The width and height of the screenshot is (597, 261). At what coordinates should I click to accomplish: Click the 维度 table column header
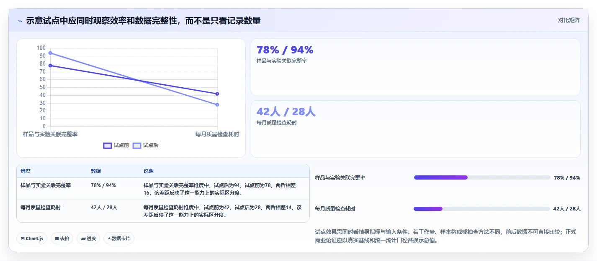[x=26, y=171]
